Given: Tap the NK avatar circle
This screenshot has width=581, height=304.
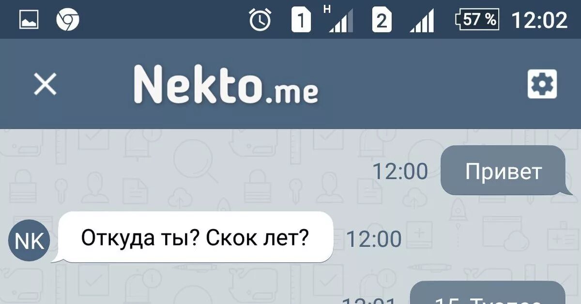Looking at the screenshot, I should point(30,241).
